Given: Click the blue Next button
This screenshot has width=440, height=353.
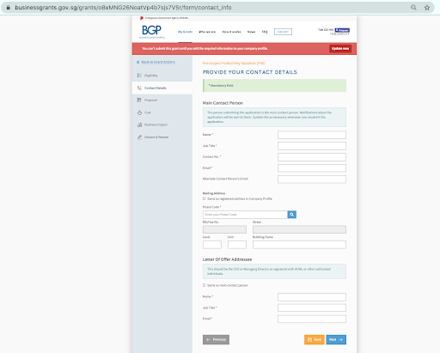Looking at the screenshot, I should click(x=336, y=339).
